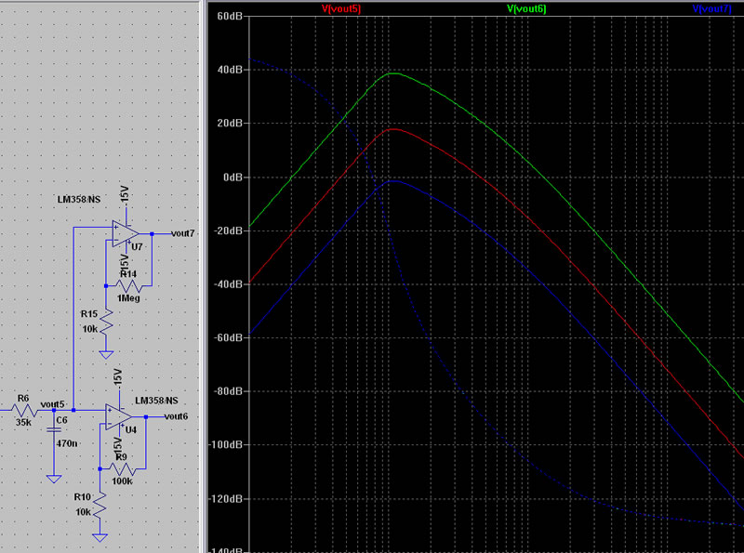Click the R6 resistor symbol
This screenshot has width=744, height=553.
click(24, 410)
